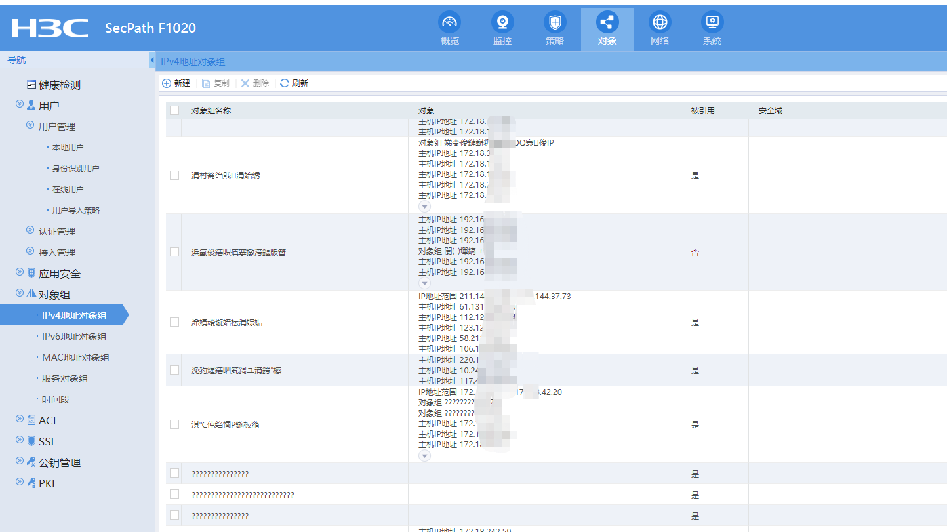This screenshot has width=947, height=532.
Task: Click the 复制 copy toolbar button
Action: (216, 83)
